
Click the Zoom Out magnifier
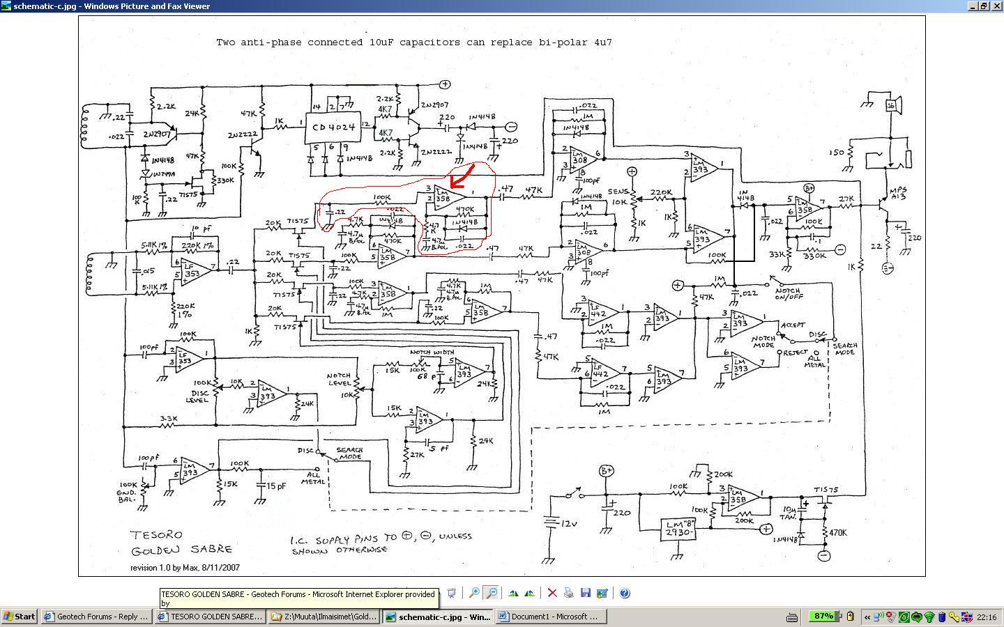(491, 593)
